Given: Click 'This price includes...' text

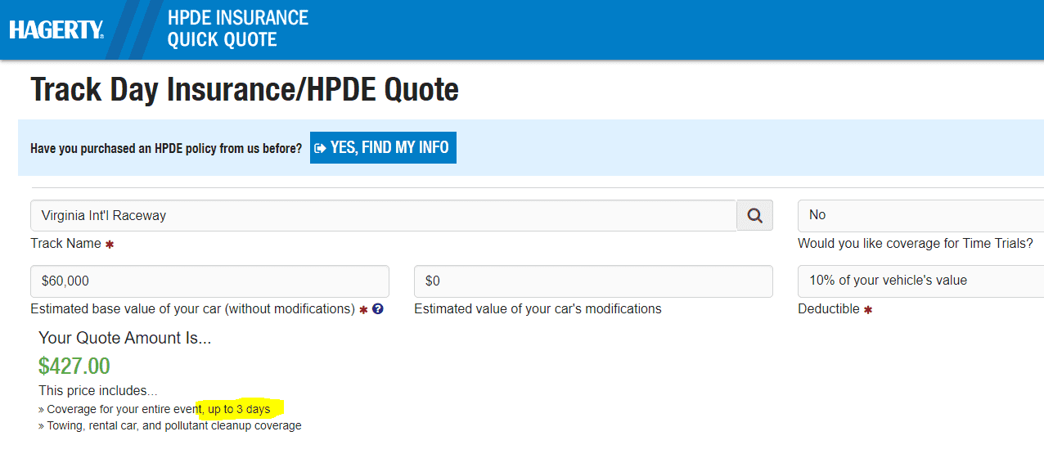Looking at the screenshot, I should click(98, 391).
